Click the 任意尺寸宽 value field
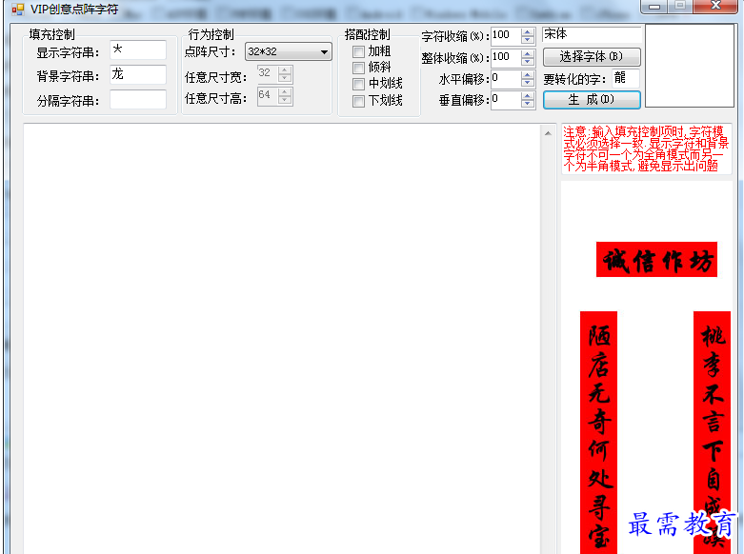 tap(268, 74)
